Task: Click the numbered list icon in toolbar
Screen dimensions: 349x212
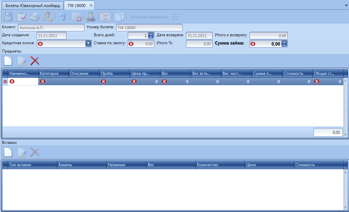Action: tap(175, 17)
